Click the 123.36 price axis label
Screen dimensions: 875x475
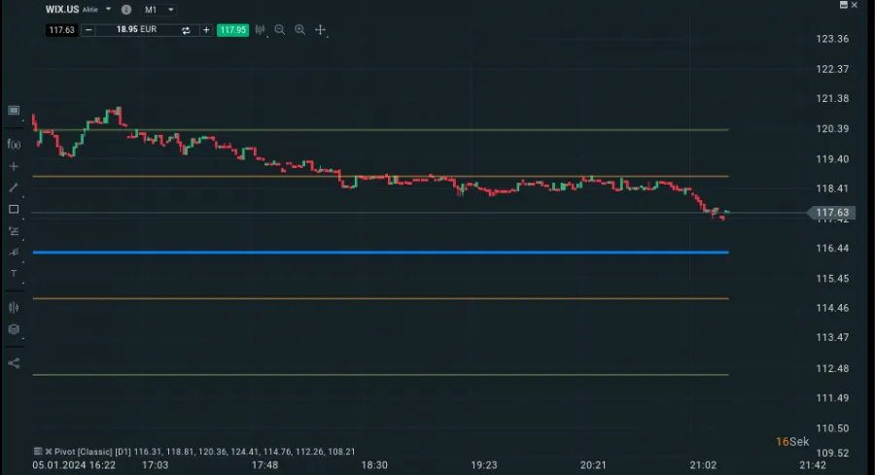pos(832,39)
